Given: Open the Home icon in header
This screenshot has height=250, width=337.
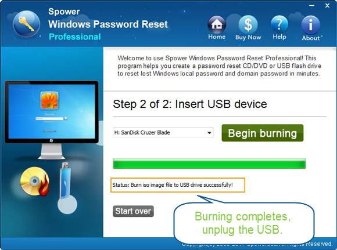Looking at the screenshot, I should tap(217, 24).
